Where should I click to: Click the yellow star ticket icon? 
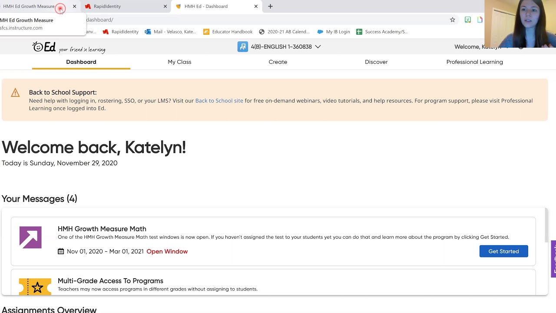(35, 287)
